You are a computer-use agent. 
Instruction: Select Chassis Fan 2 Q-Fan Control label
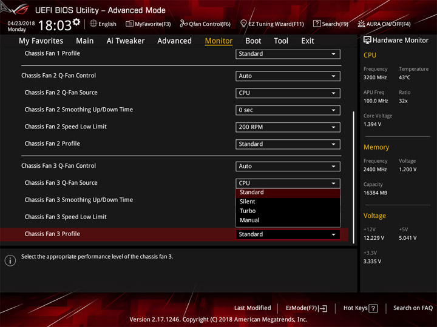click(x=58, y=76)
